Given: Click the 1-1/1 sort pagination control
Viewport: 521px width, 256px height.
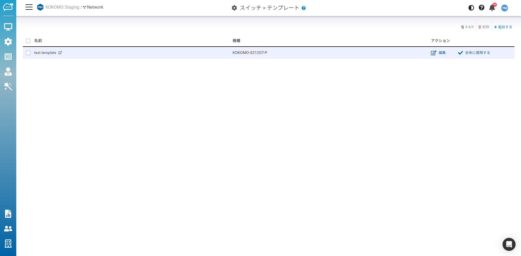Looking at the screenshot, I should tap(467, 27).
